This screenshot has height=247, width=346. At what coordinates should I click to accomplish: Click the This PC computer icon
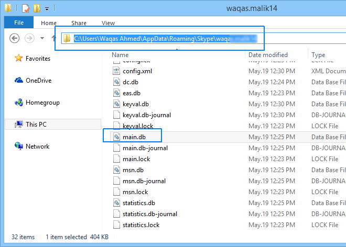(x=19, y=124)
